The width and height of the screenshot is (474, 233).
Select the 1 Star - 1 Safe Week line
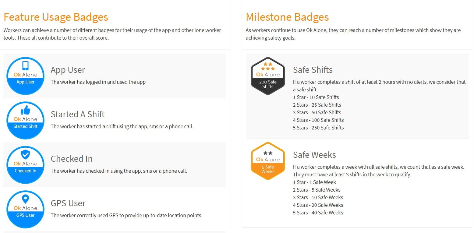click(314, 182)
